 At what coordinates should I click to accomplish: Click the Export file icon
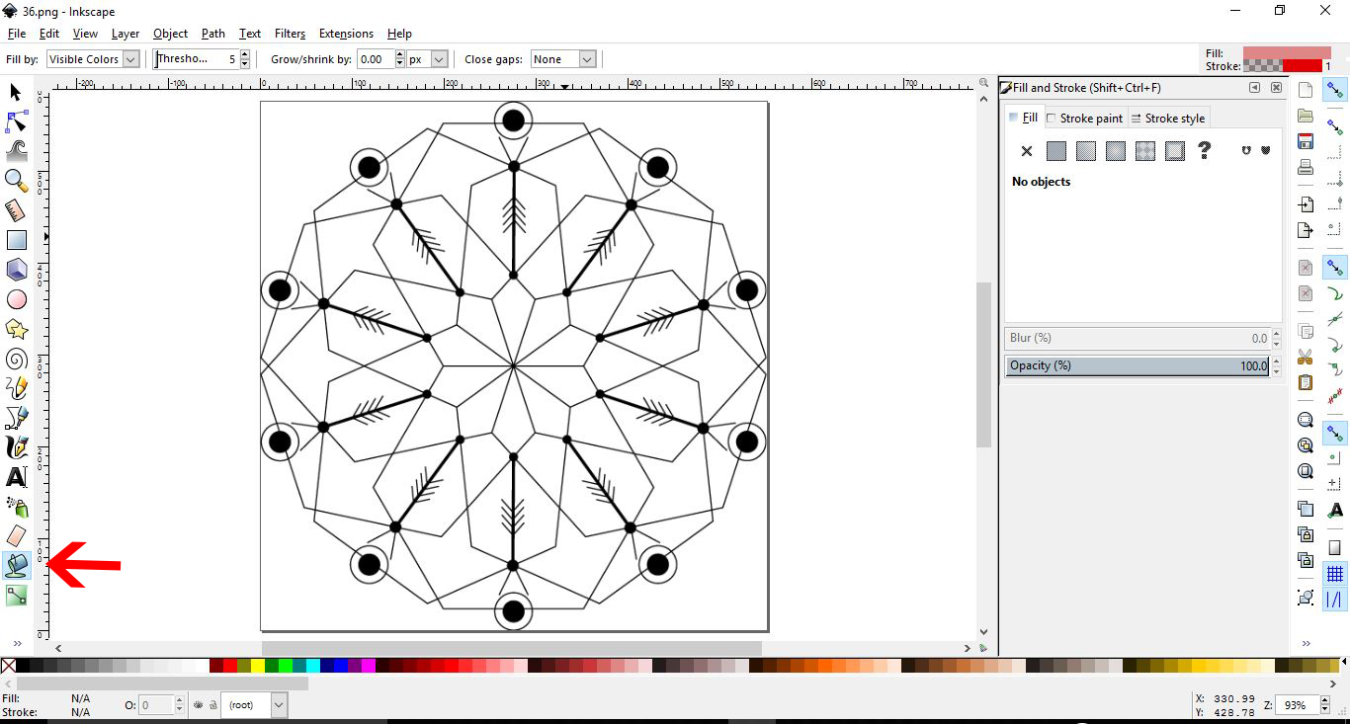click(1306, 230)
